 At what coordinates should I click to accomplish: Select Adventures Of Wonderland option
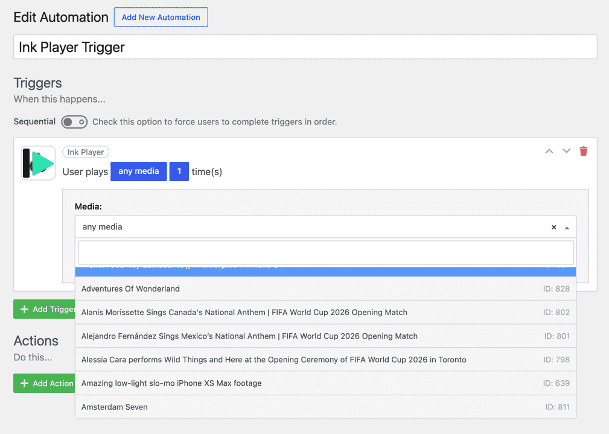click(325, 289)
